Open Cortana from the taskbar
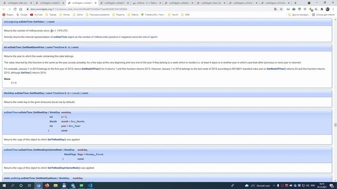 point(21,185)
